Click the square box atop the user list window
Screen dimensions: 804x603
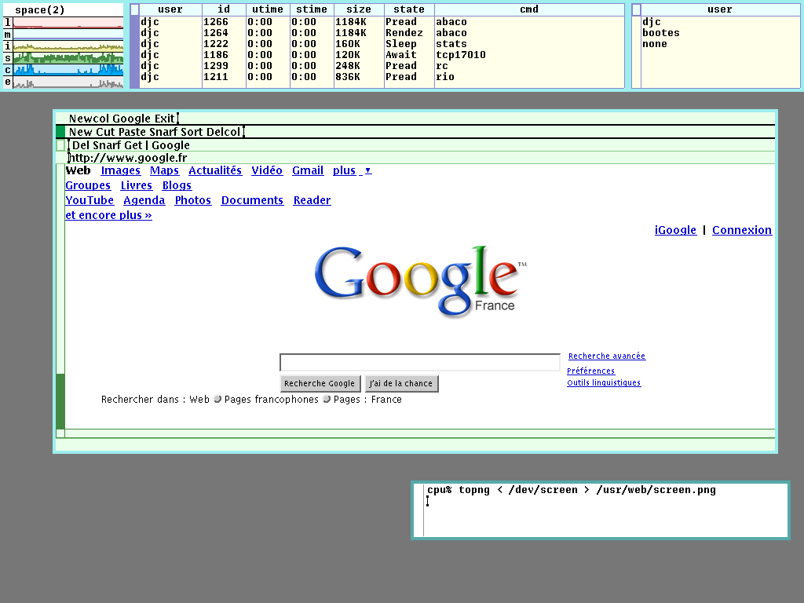click(x=636, y=9)
